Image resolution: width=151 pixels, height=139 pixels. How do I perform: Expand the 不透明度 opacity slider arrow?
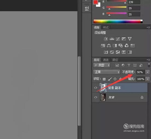[147, 72]
